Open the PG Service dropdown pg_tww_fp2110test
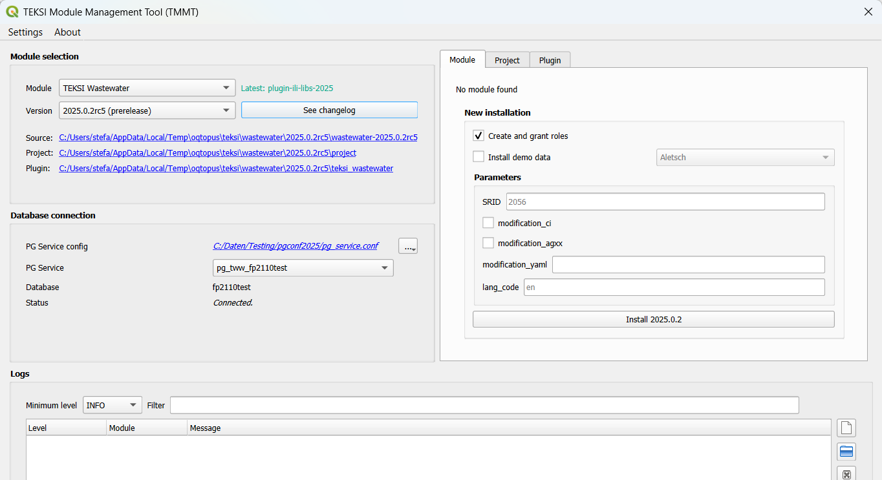Viewport: 882px width, 480px height. (303, 267)
